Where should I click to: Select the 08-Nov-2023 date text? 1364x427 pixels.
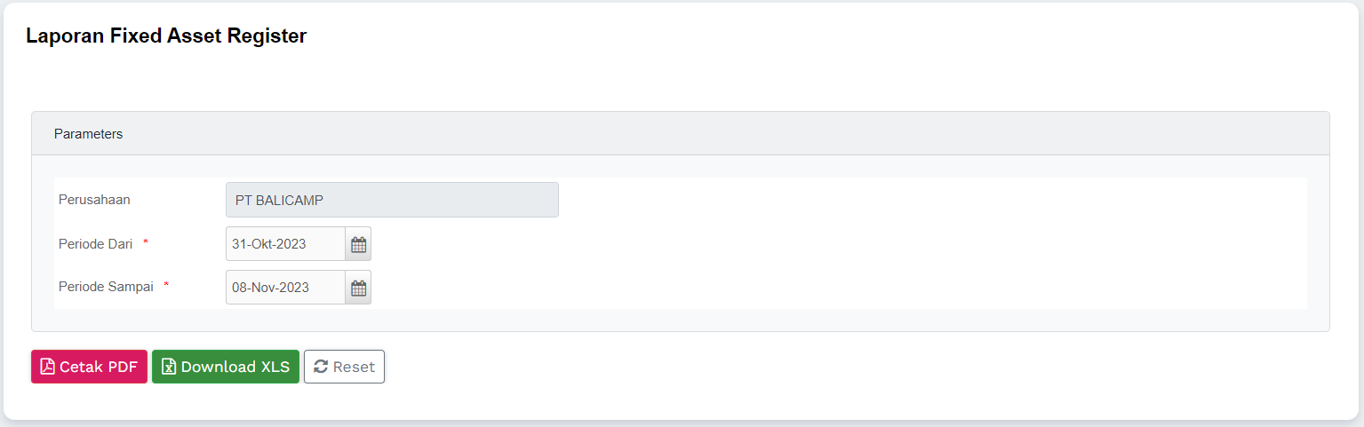coord(270,288)
